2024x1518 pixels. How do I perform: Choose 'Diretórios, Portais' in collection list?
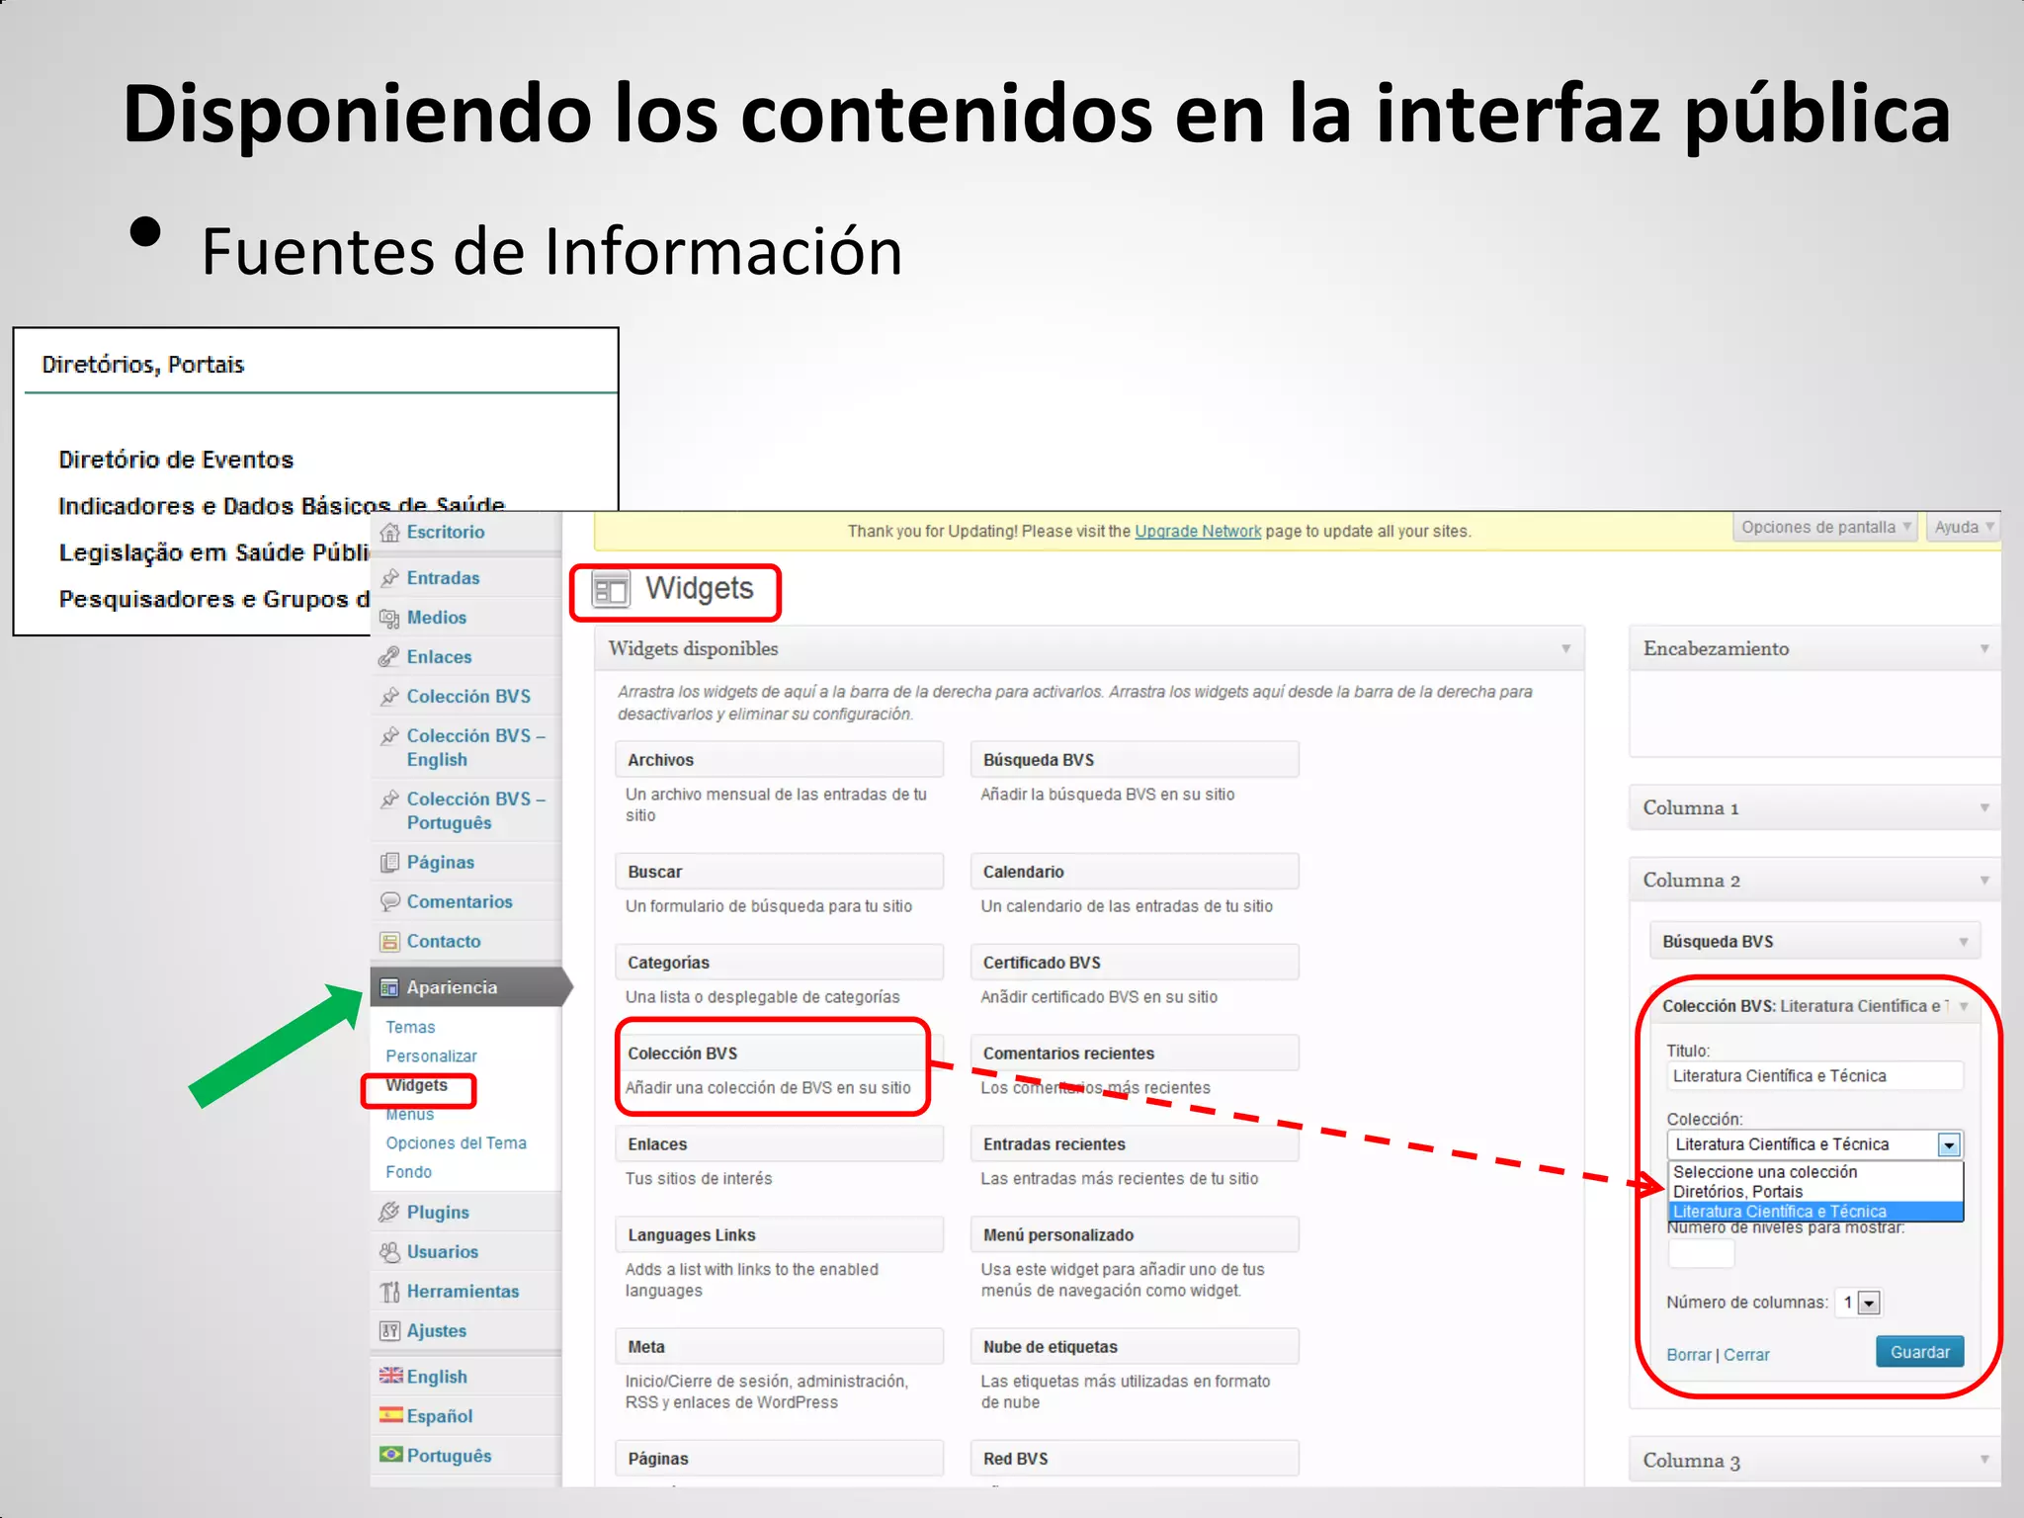point(1815,1192)
